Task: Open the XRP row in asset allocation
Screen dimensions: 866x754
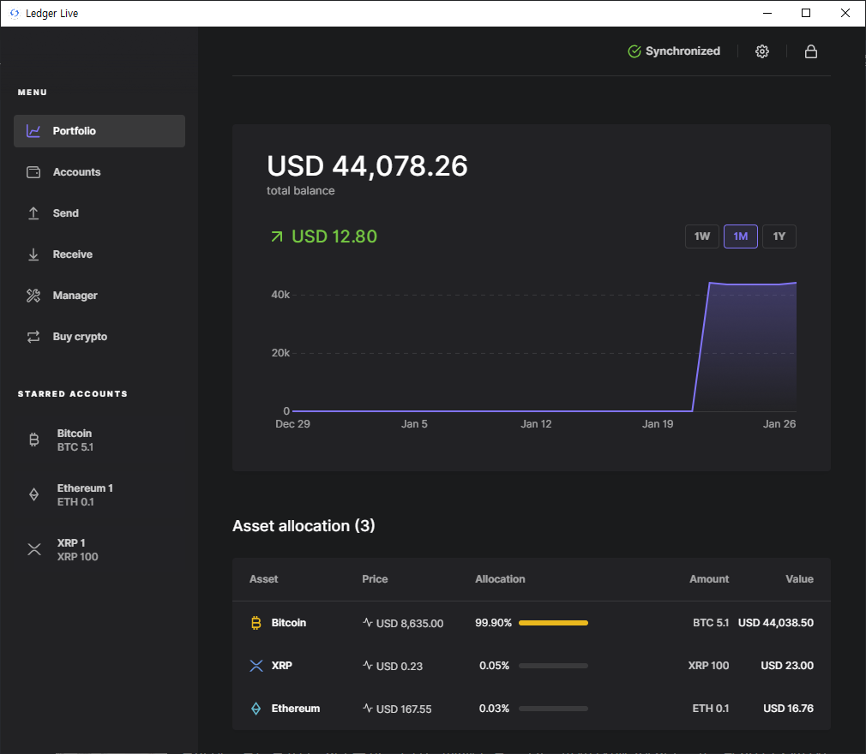Action: coord(532,666)
